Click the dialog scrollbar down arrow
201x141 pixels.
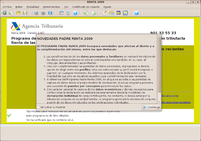point(159,102)
